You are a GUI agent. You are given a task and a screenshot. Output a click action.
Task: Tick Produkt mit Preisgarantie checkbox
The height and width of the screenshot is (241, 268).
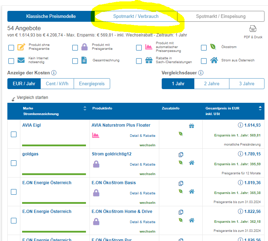coord(75,48)
